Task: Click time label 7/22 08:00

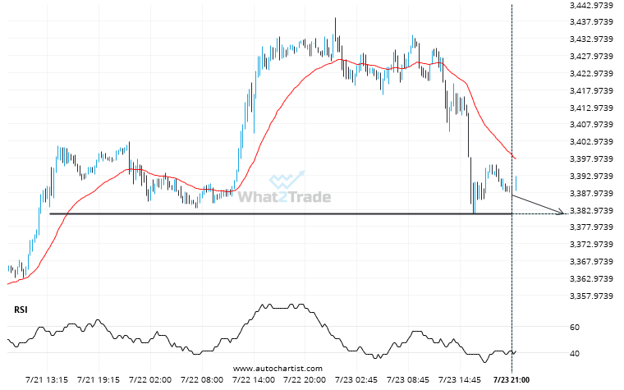Action: tap(202, 379)
